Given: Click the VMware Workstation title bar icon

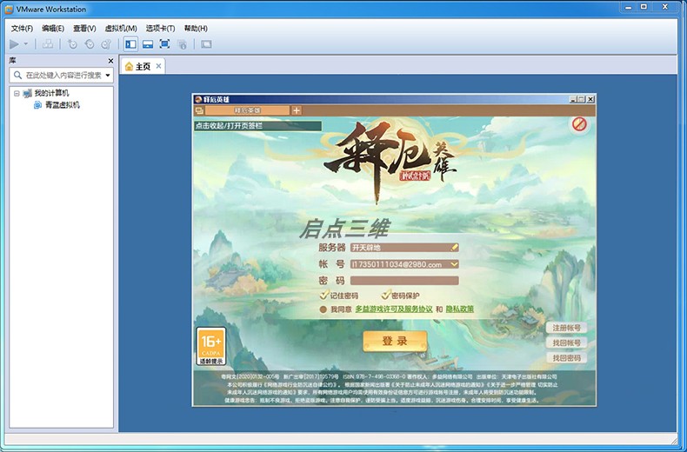Looking at the screenshot, I should point(9,10).
